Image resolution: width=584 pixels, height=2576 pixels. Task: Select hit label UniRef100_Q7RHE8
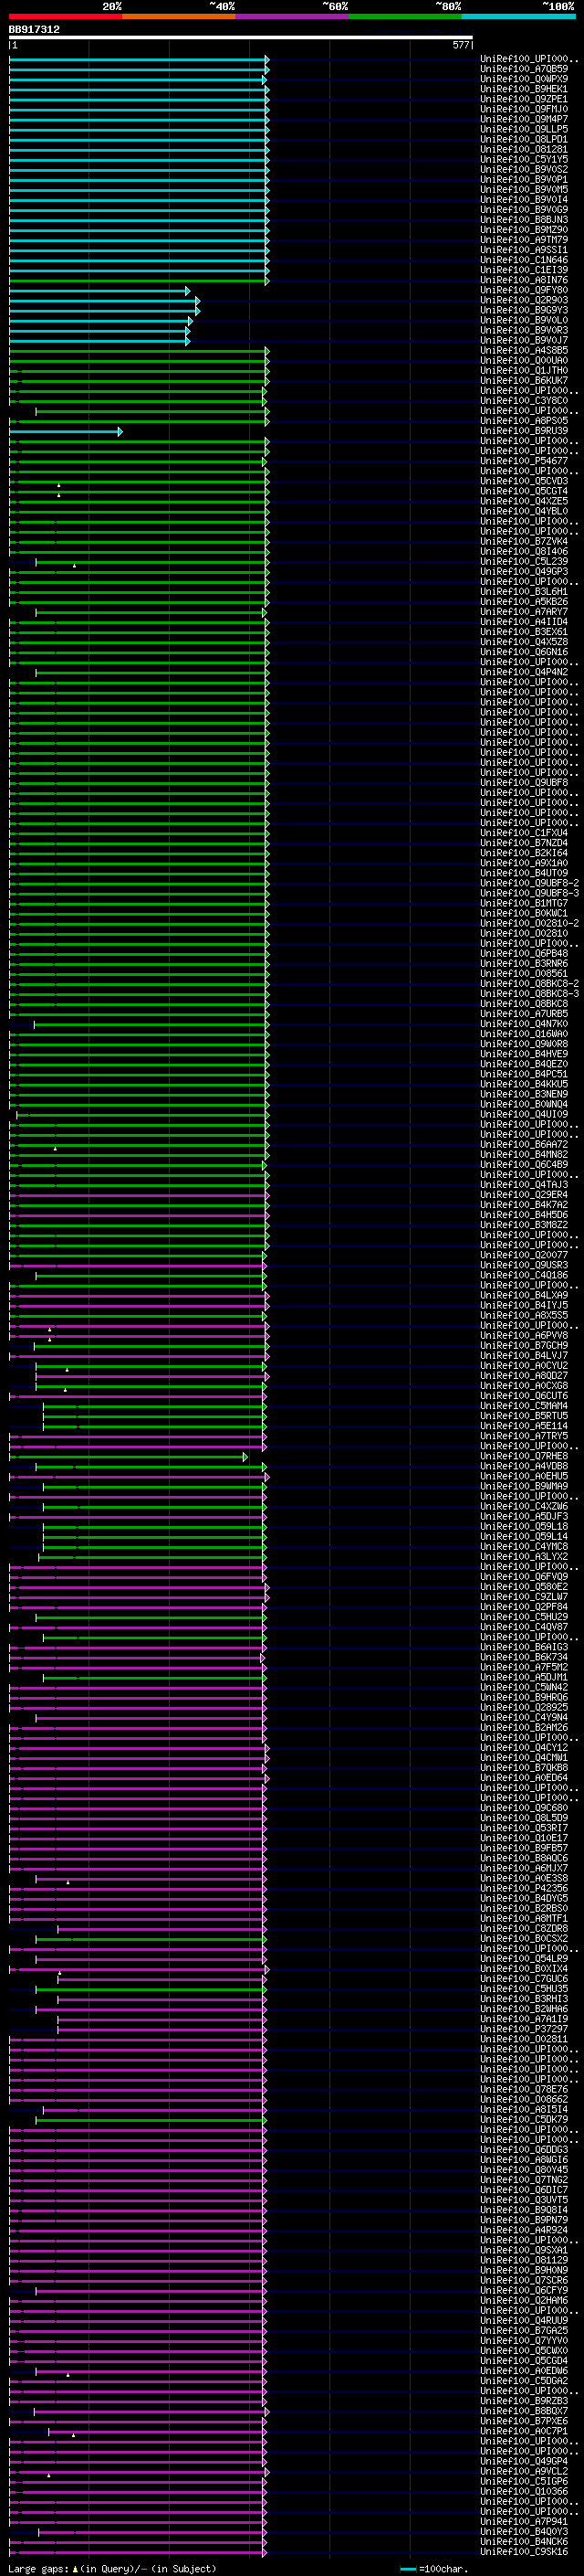click(x=524, y=1456)
